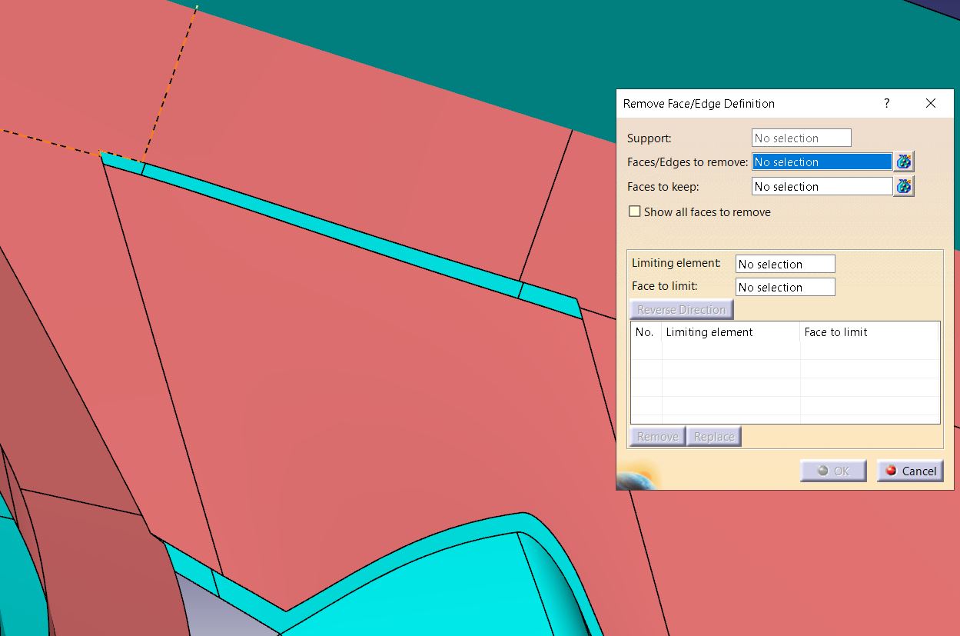This screenshot has width=960, height=636.
Task: Activate the Faces/Edges to remove field
Action: (821, 161)
